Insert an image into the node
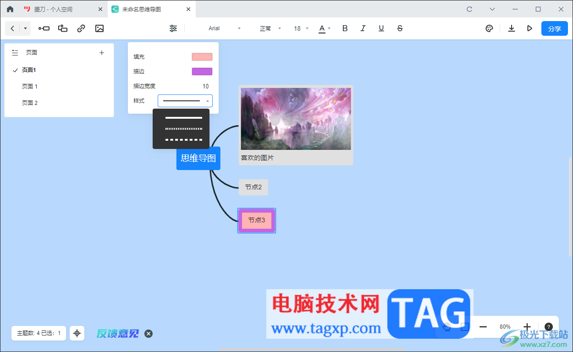Screen dimensions: 573x352 [x=99, y=28]
